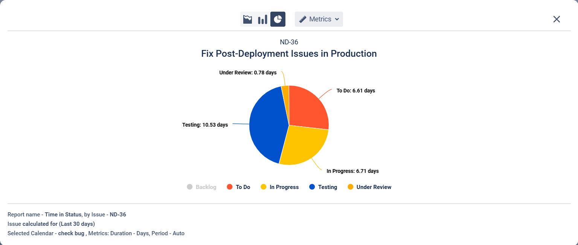Click the red To Do legend dot

(230, 187)
